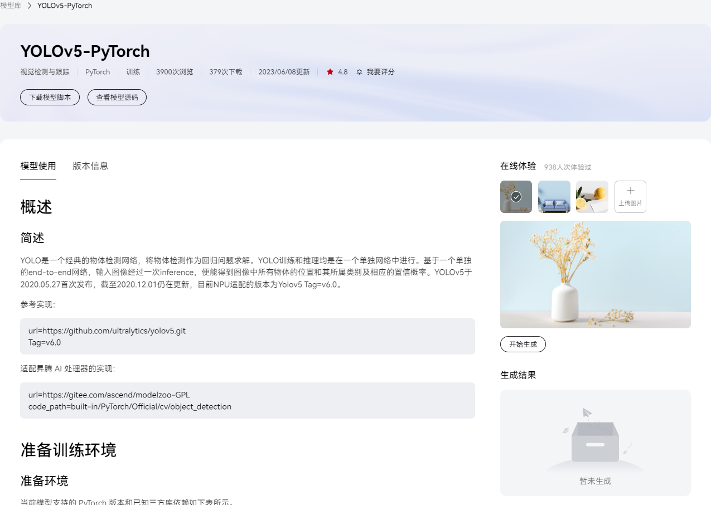711x505 pixels.
Task: Click the 4.8 rating value
Action: 343,72
